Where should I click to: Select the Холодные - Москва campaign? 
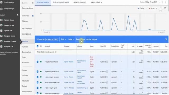pos(10,36)
